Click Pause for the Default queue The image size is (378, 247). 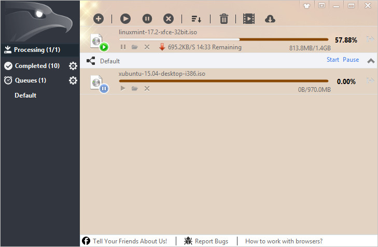(351, 60)
